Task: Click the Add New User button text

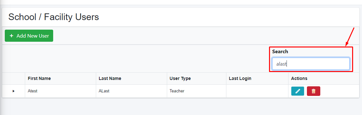Action: click(x=33, y=36)
